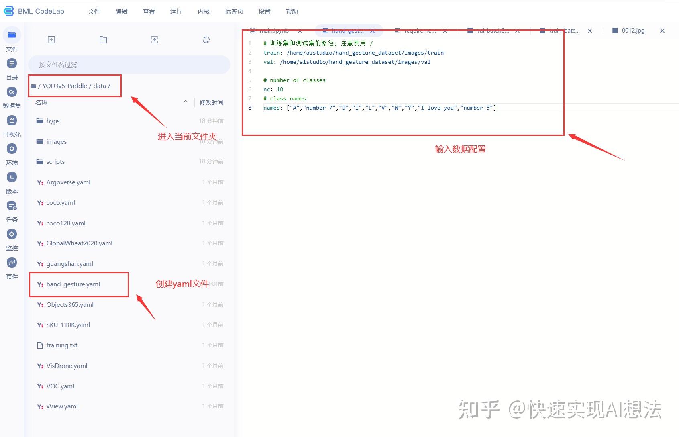
Task: Refresh the file list
Action: pos(206,39)
